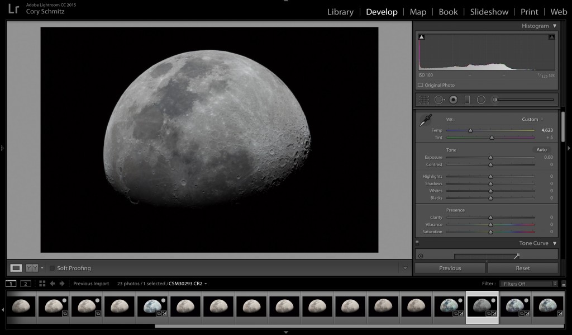Open the Slideshow module

[x=489, y=12]
